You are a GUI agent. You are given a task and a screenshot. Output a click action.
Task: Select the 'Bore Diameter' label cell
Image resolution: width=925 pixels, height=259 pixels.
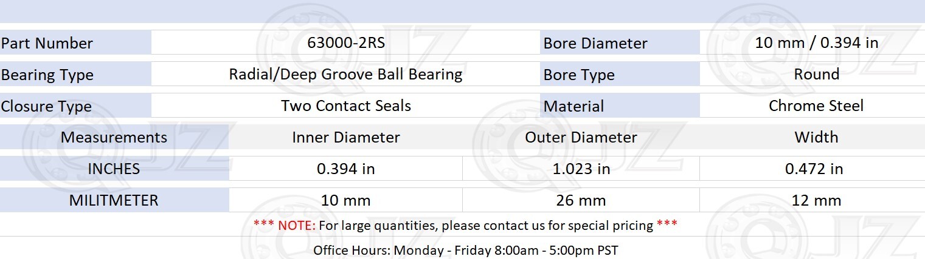pyautogui.click(x=620, y=43)
